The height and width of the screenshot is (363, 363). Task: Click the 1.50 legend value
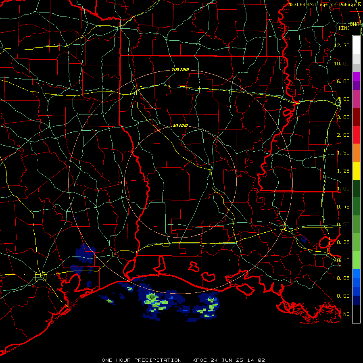click(343, 153)
